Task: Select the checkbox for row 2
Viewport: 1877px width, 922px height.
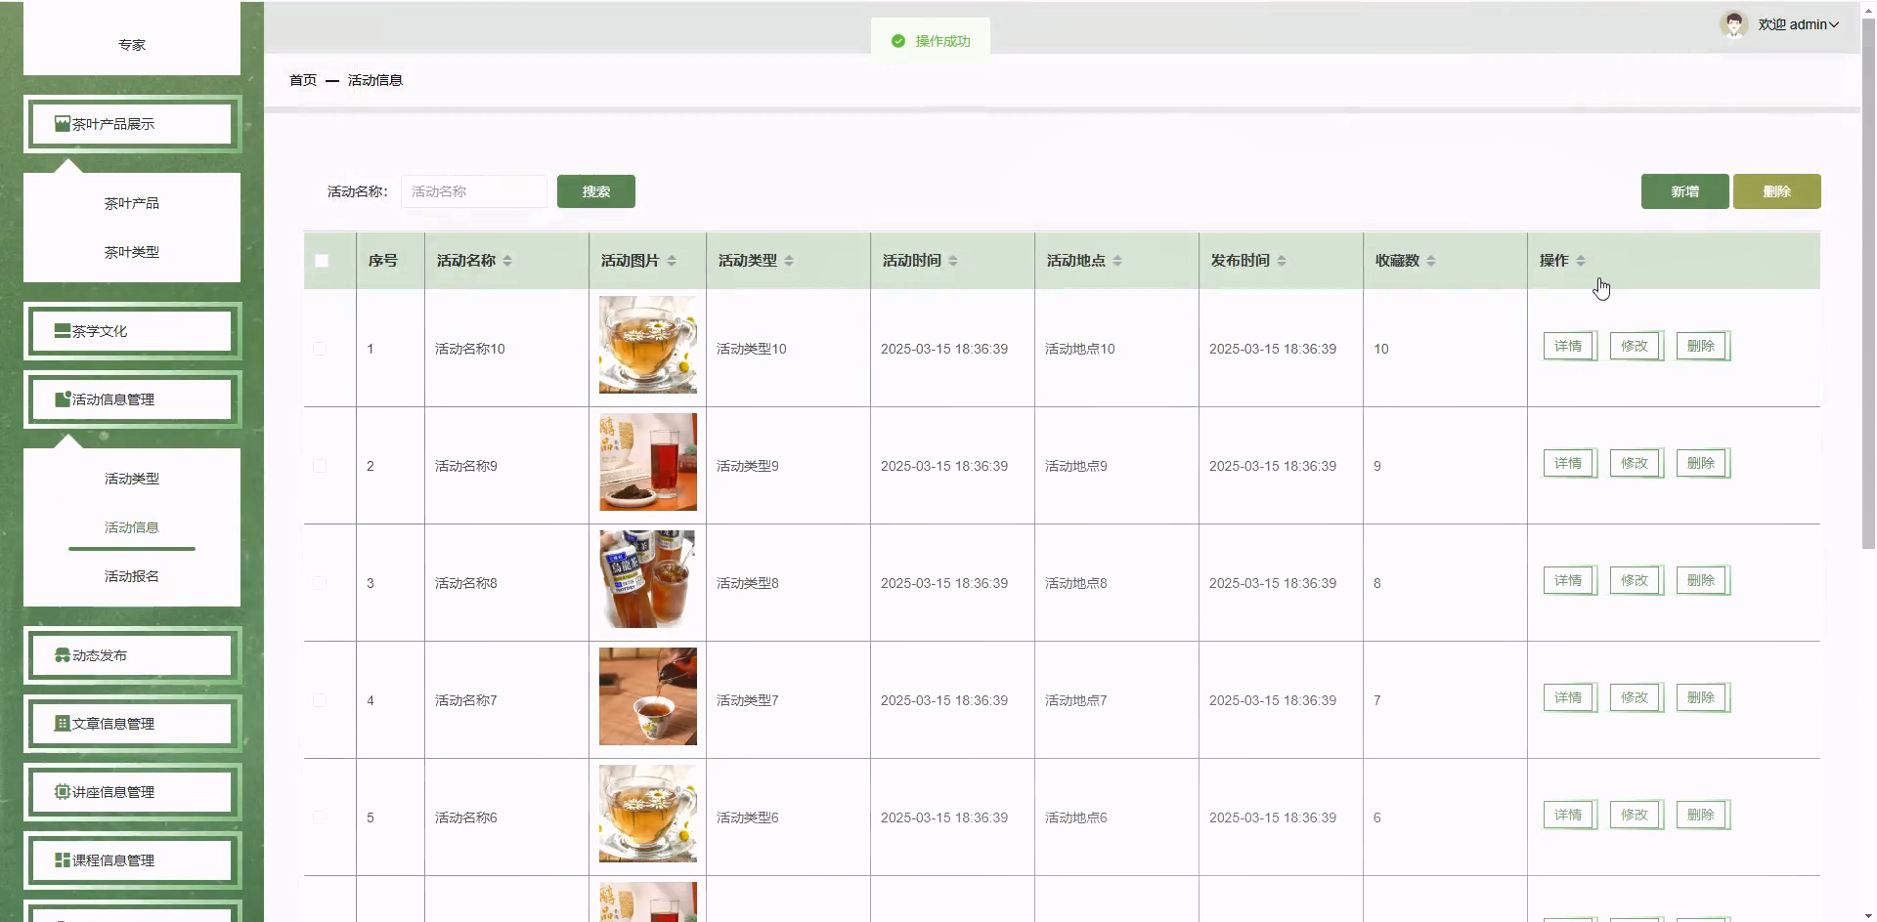Action: click(320, 466)
